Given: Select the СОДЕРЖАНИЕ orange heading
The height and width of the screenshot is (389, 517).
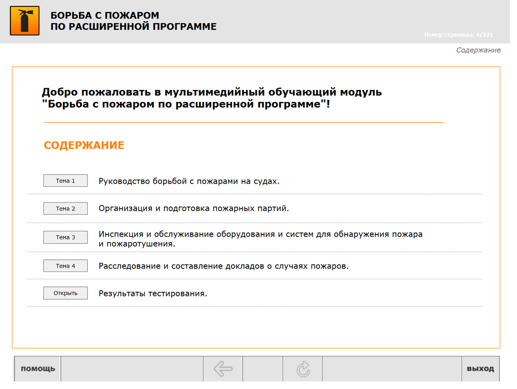Looking at the screenshot, I should 83,145.
